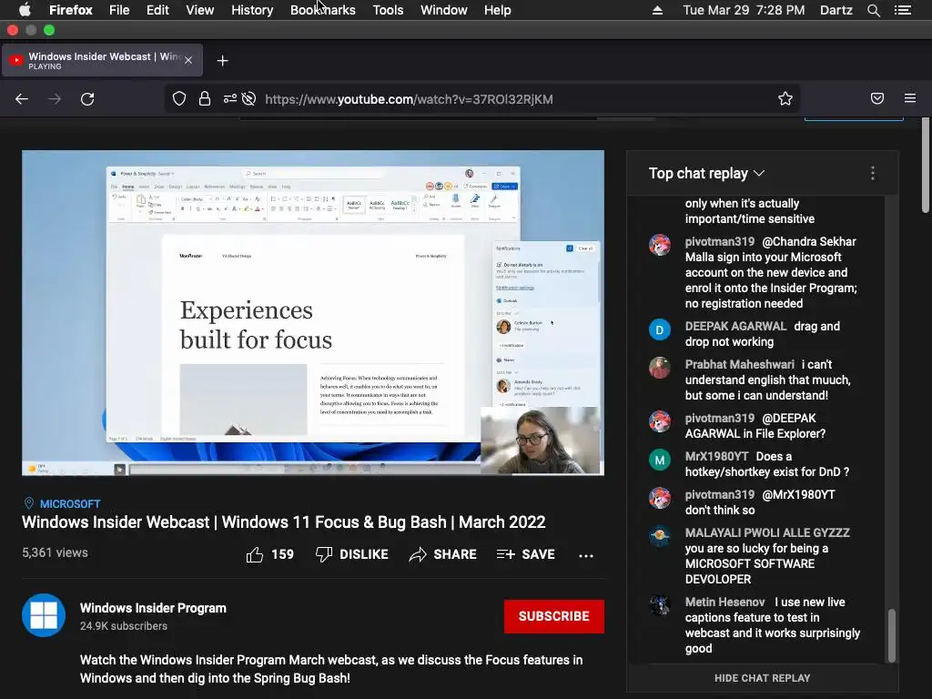Open the Window menu
Image resolution: width=932 pixels, height=699 pixels.
(444, 10)
